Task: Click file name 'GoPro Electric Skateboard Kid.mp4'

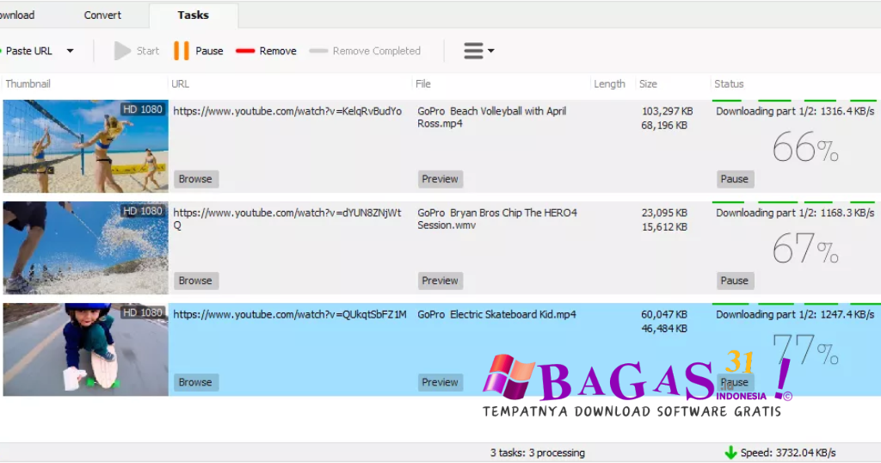Action: point(496,315)
